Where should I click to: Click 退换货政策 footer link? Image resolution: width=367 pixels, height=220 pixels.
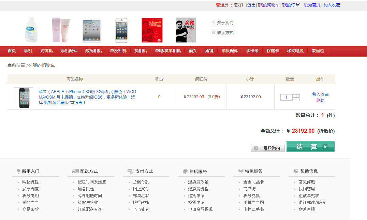pyautogui.click(x=198, y=182)
